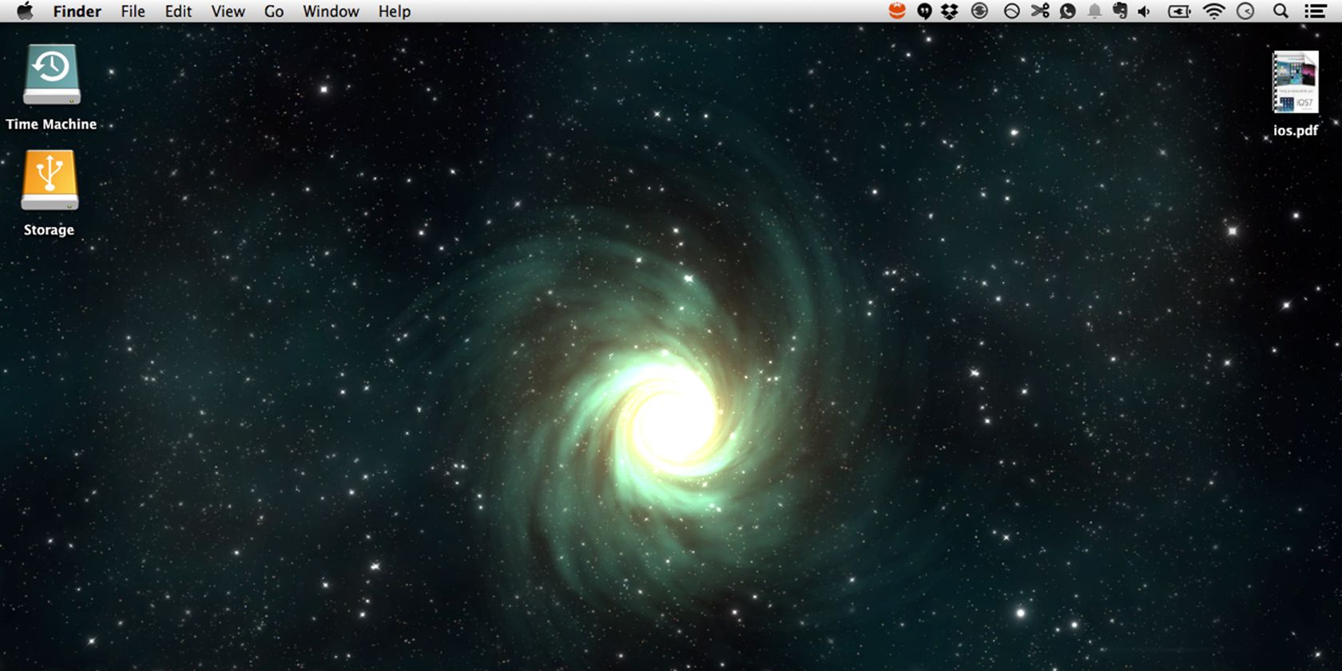
Task: Open the scissors icon in menu bar
Action: (1040, 11)
